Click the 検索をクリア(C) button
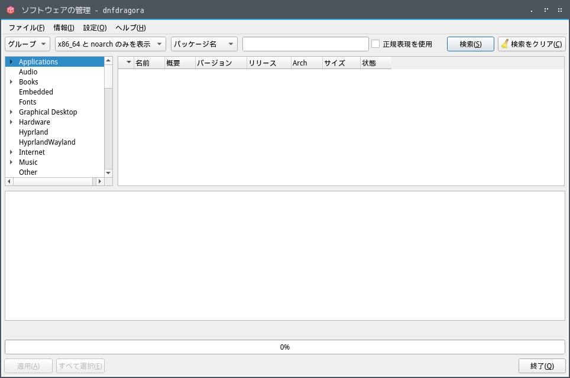The height and width of the screenshot is (378, 570). (532, 44)
